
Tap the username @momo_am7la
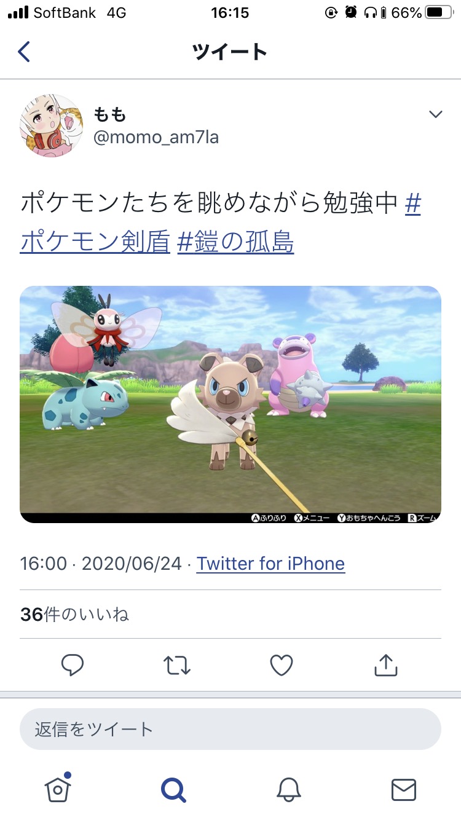click(156, 137)
